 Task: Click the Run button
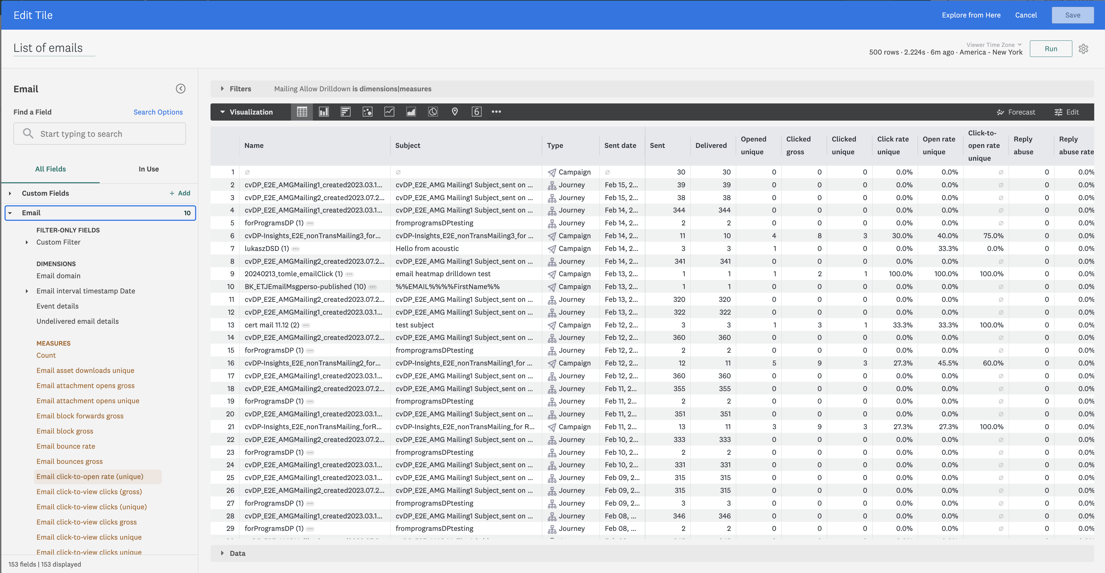pos(1051,49)
